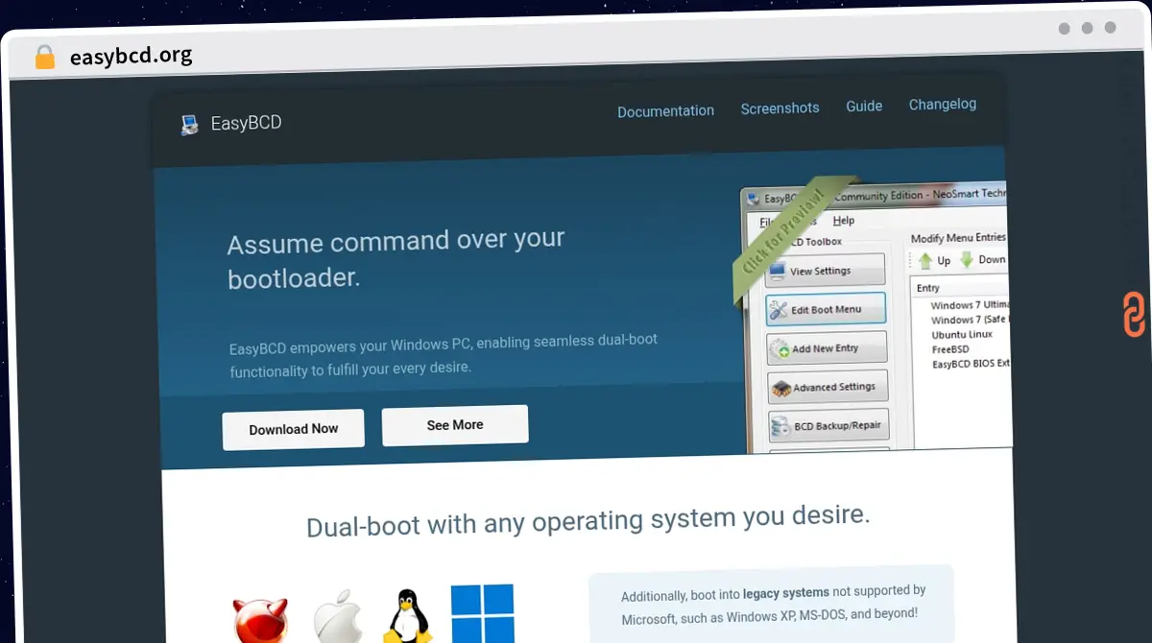Click the Download Now button
The height and width of the screenshot is (643, 1152).
[x=294, y=429]
